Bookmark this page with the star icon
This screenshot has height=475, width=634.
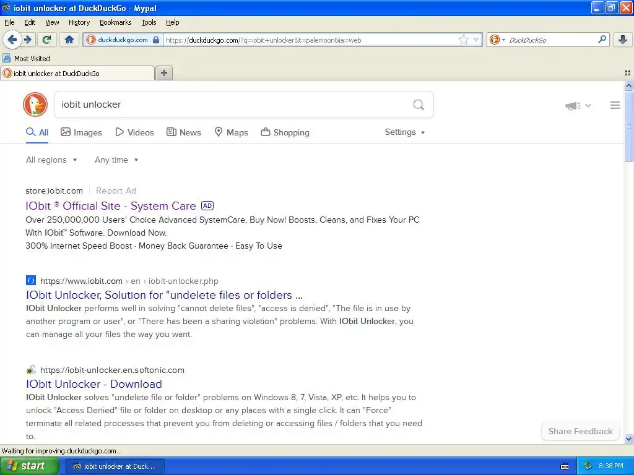click(463, 40)
